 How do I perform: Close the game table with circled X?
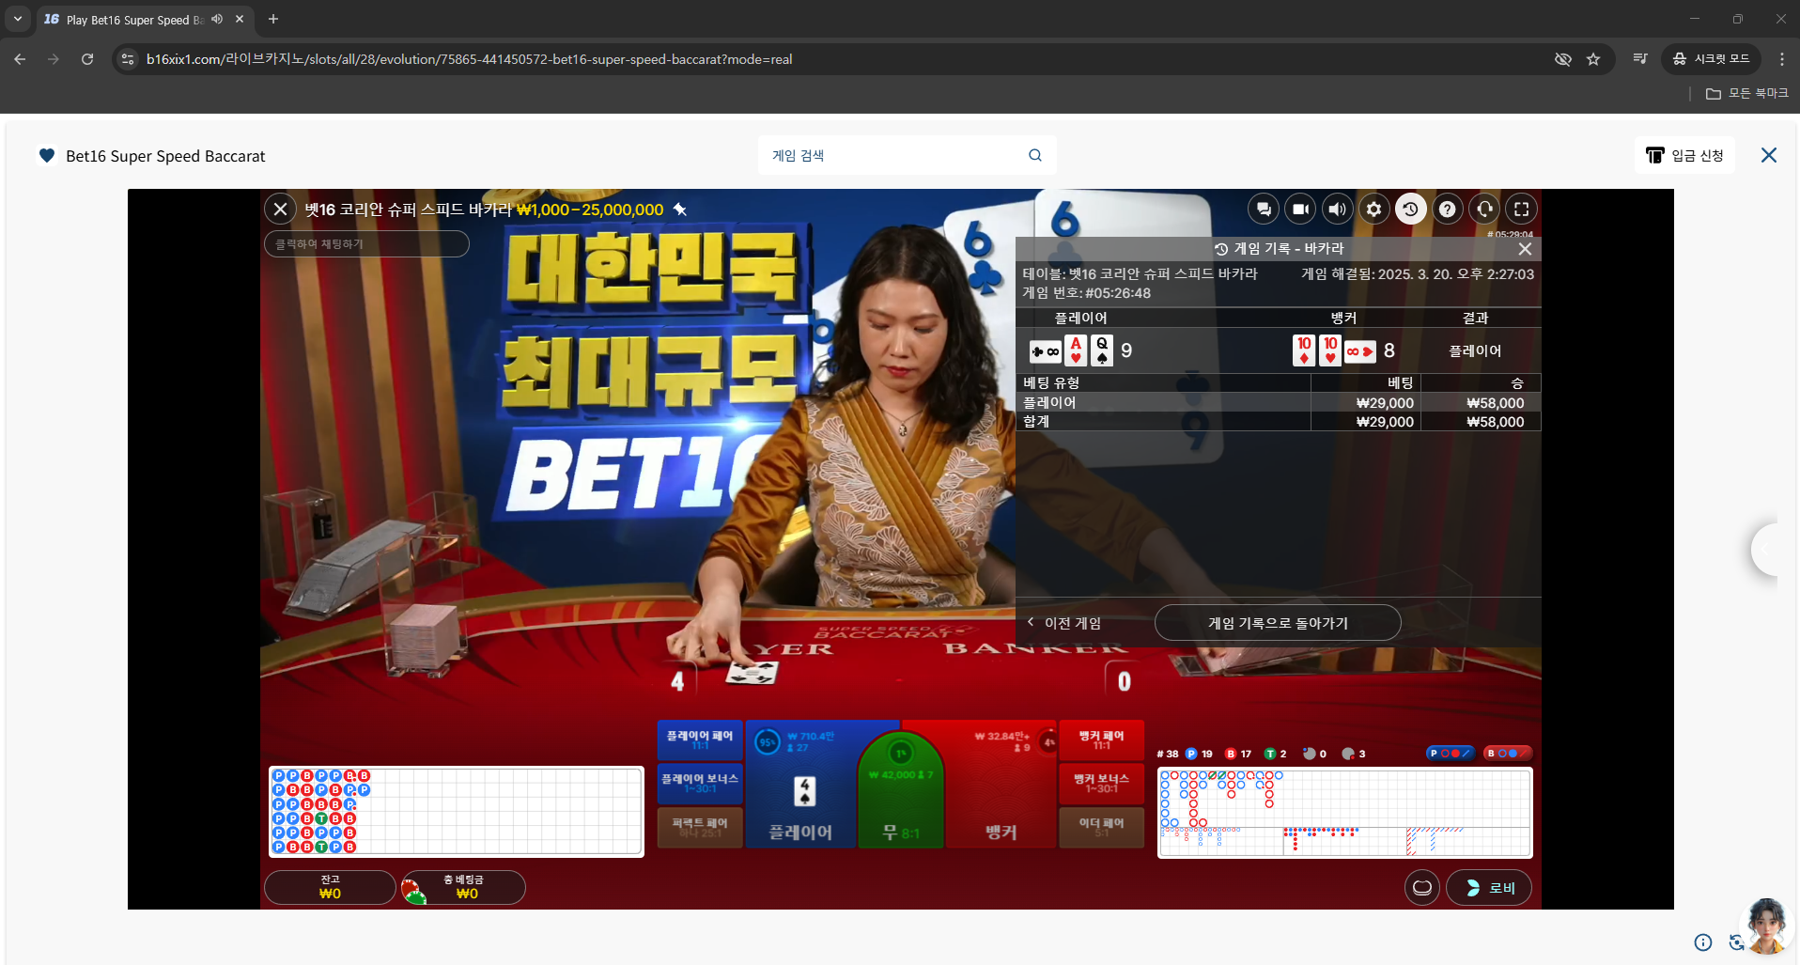tap(280, 210)
